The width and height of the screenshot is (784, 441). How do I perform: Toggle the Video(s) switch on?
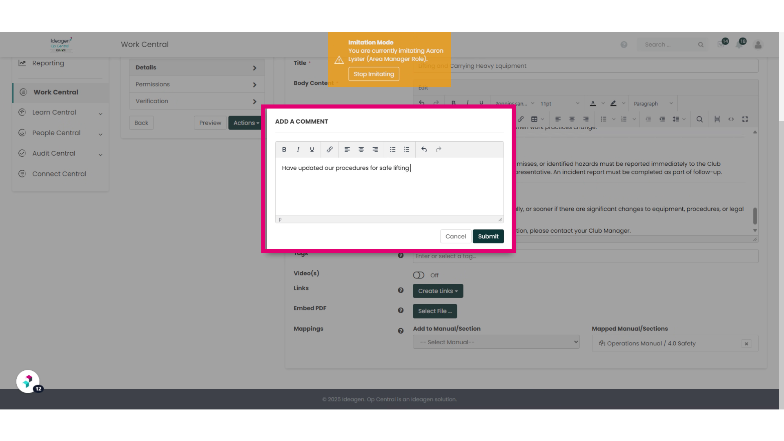[419, 275]
